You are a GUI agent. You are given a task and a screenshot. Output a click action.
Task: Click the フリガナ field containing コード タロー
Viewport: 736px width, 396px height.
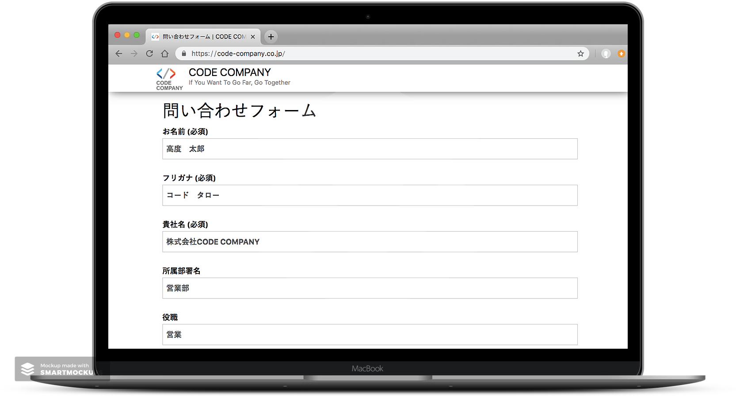(x=370, y=195)
